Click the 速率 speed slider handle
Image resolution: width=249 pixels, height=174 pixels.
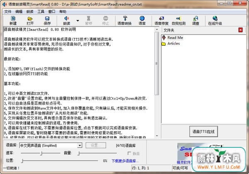coord(41,153)
